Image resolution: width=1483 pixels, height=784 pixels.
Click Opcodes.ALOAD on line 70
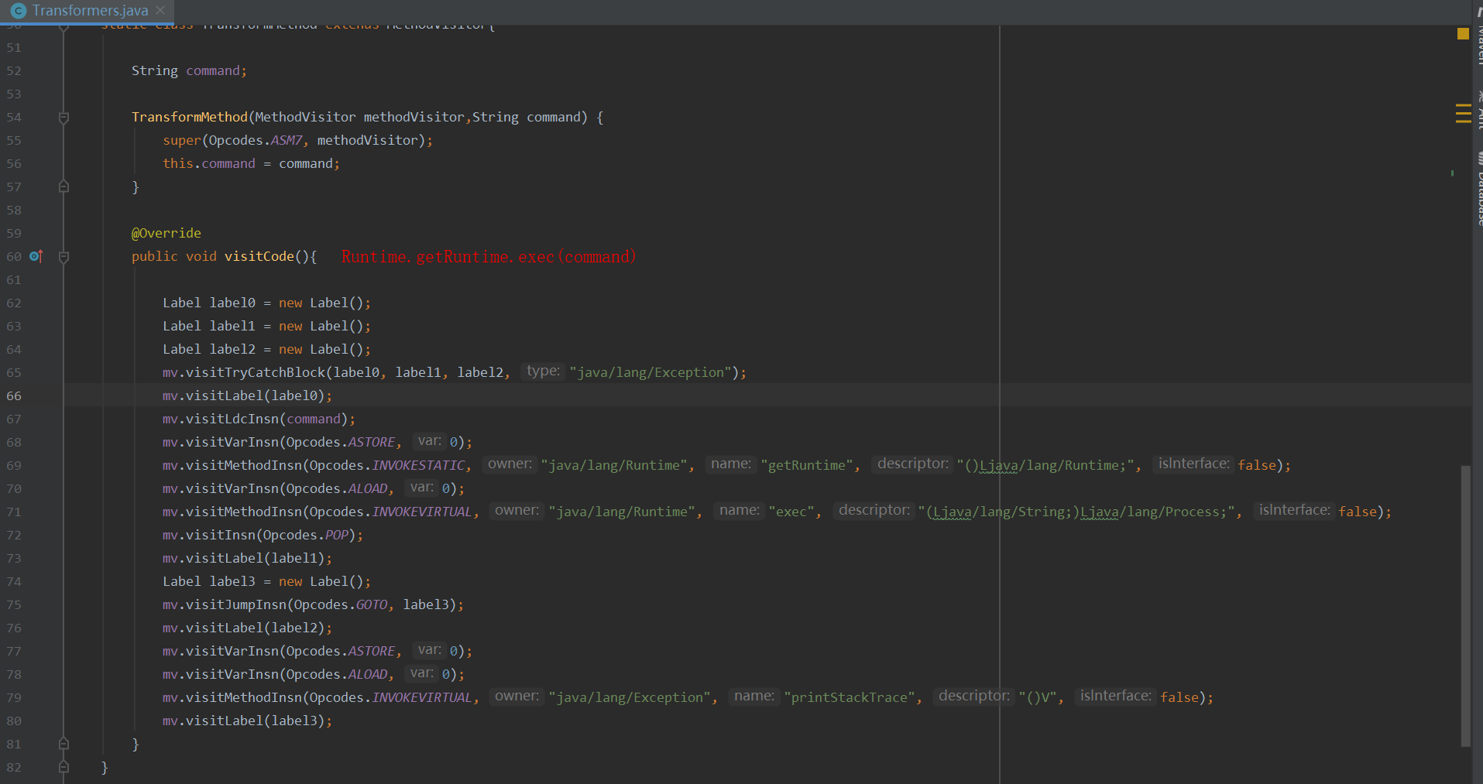click(337, 488)
